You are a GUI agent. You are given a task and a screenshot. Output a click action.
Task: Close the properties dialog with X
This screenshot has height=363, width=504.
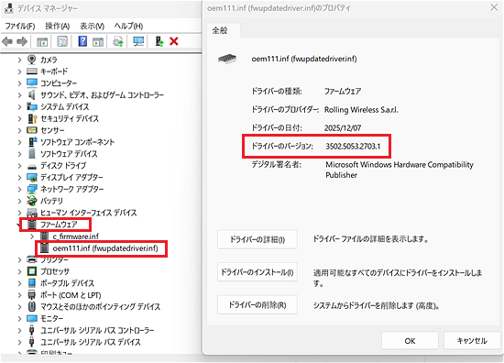click(494, 7)
